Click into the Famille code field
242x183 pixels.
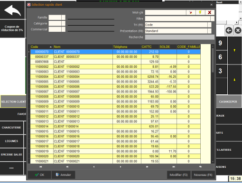(55, 18)
